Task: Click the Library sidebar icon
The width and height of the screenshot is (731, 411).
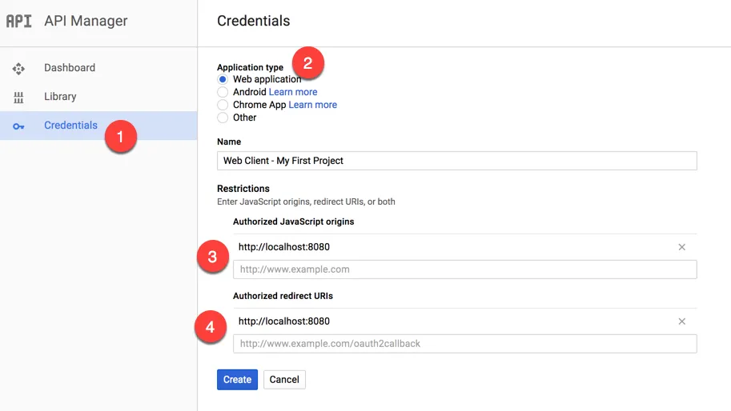Action: (x=18, y=98)
